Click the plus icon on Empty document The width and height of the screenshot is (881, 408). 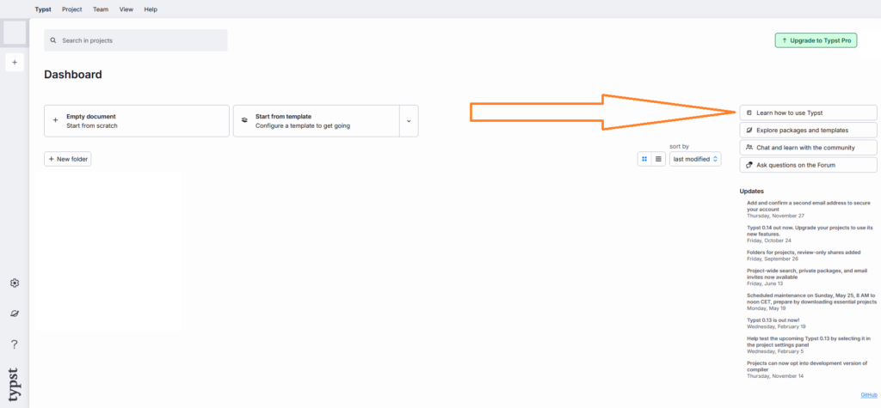point(56,121)
